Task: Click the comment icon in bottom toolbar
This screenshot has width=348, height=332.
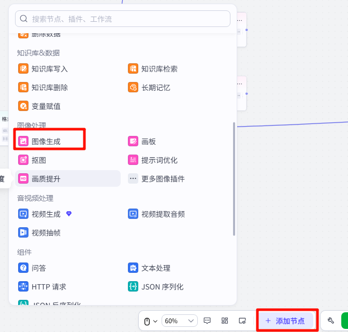Action: pyautogui.click(x=207, y=321)
